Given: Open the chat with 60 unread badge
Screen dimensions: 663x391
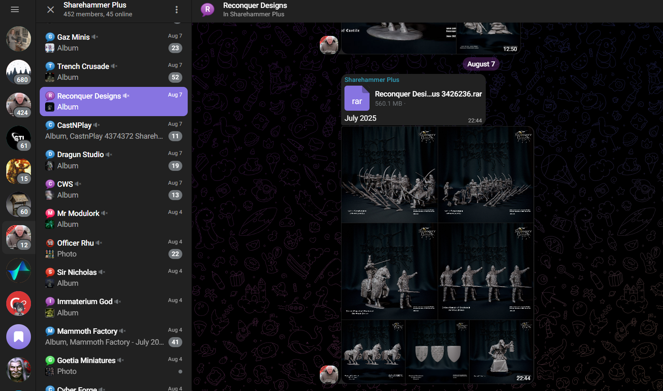Looking at the screenshot, I should 18,204.
